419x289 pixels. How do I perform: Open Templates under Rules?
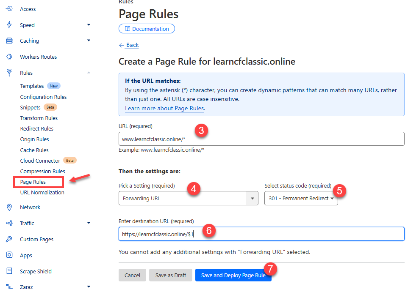click(32, 86)
